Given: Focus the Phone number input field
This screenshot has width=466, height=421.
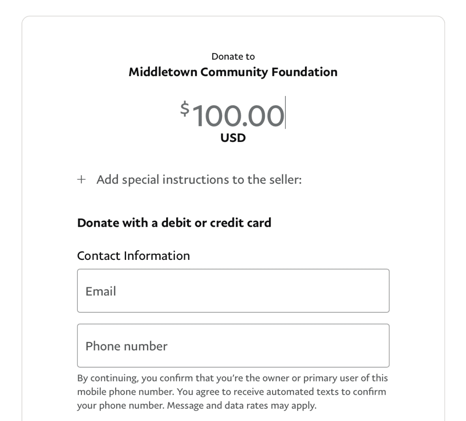Looking at the screenshot, I should (x=233, y=345).
